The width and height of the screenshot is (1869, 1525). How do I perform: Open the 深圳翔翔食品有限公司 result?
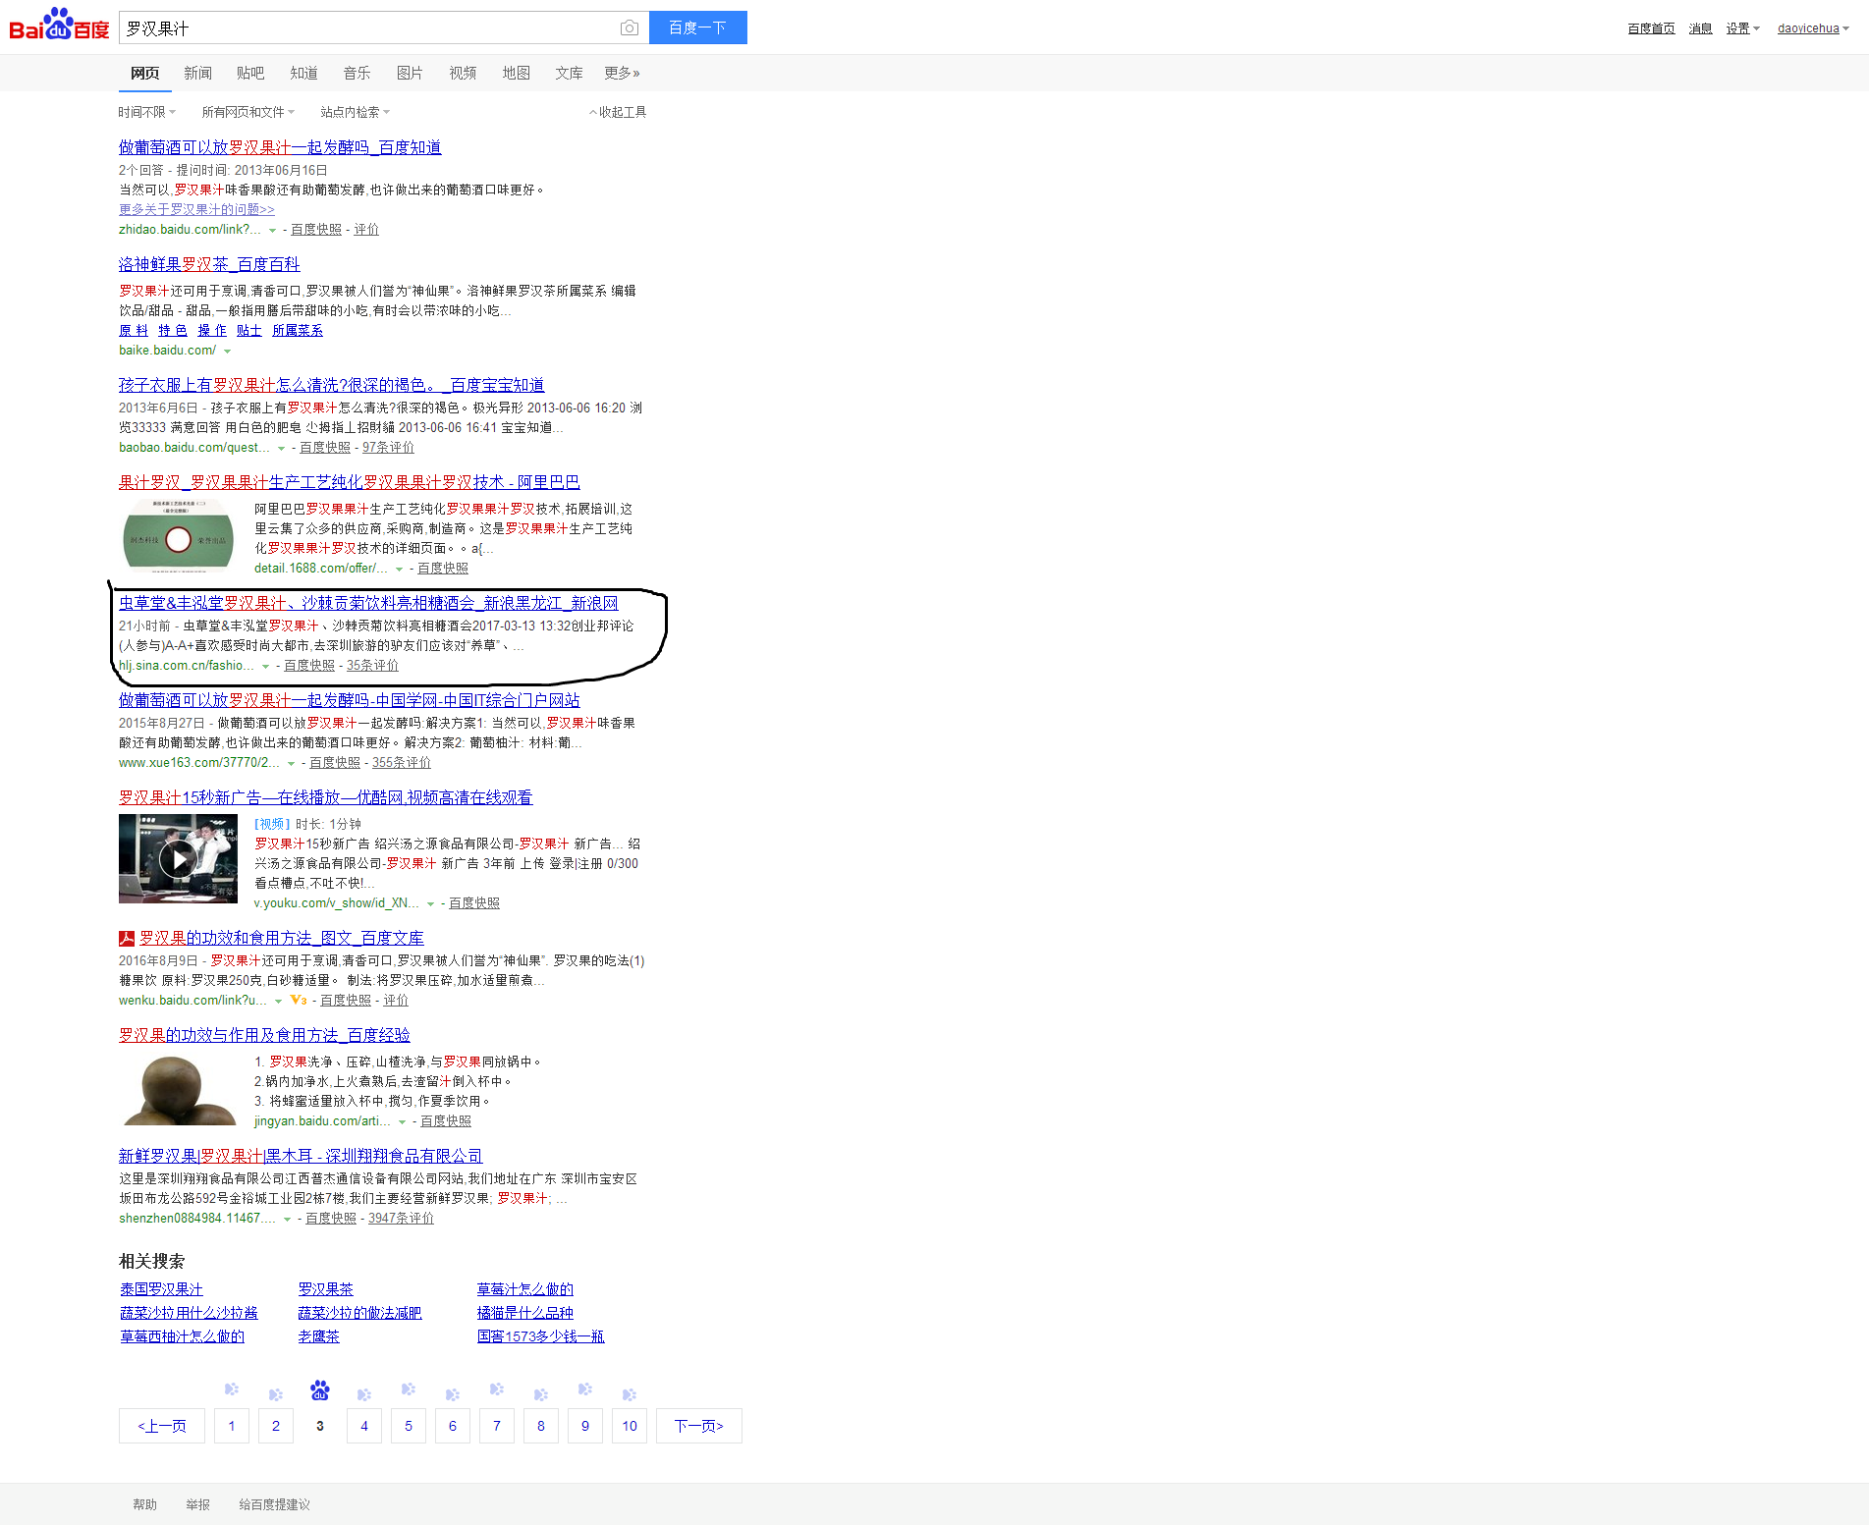[301, 1156]
